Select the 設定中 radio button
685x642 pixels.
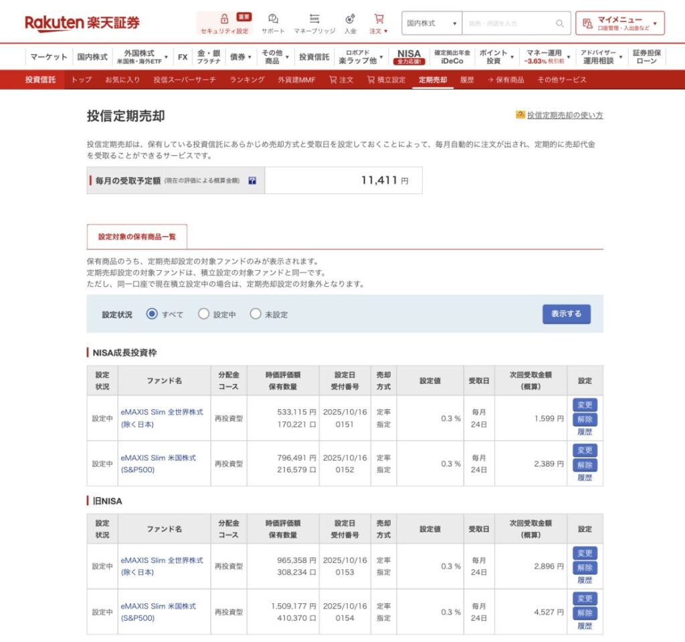pyautogui.click(x=203, y=314)
